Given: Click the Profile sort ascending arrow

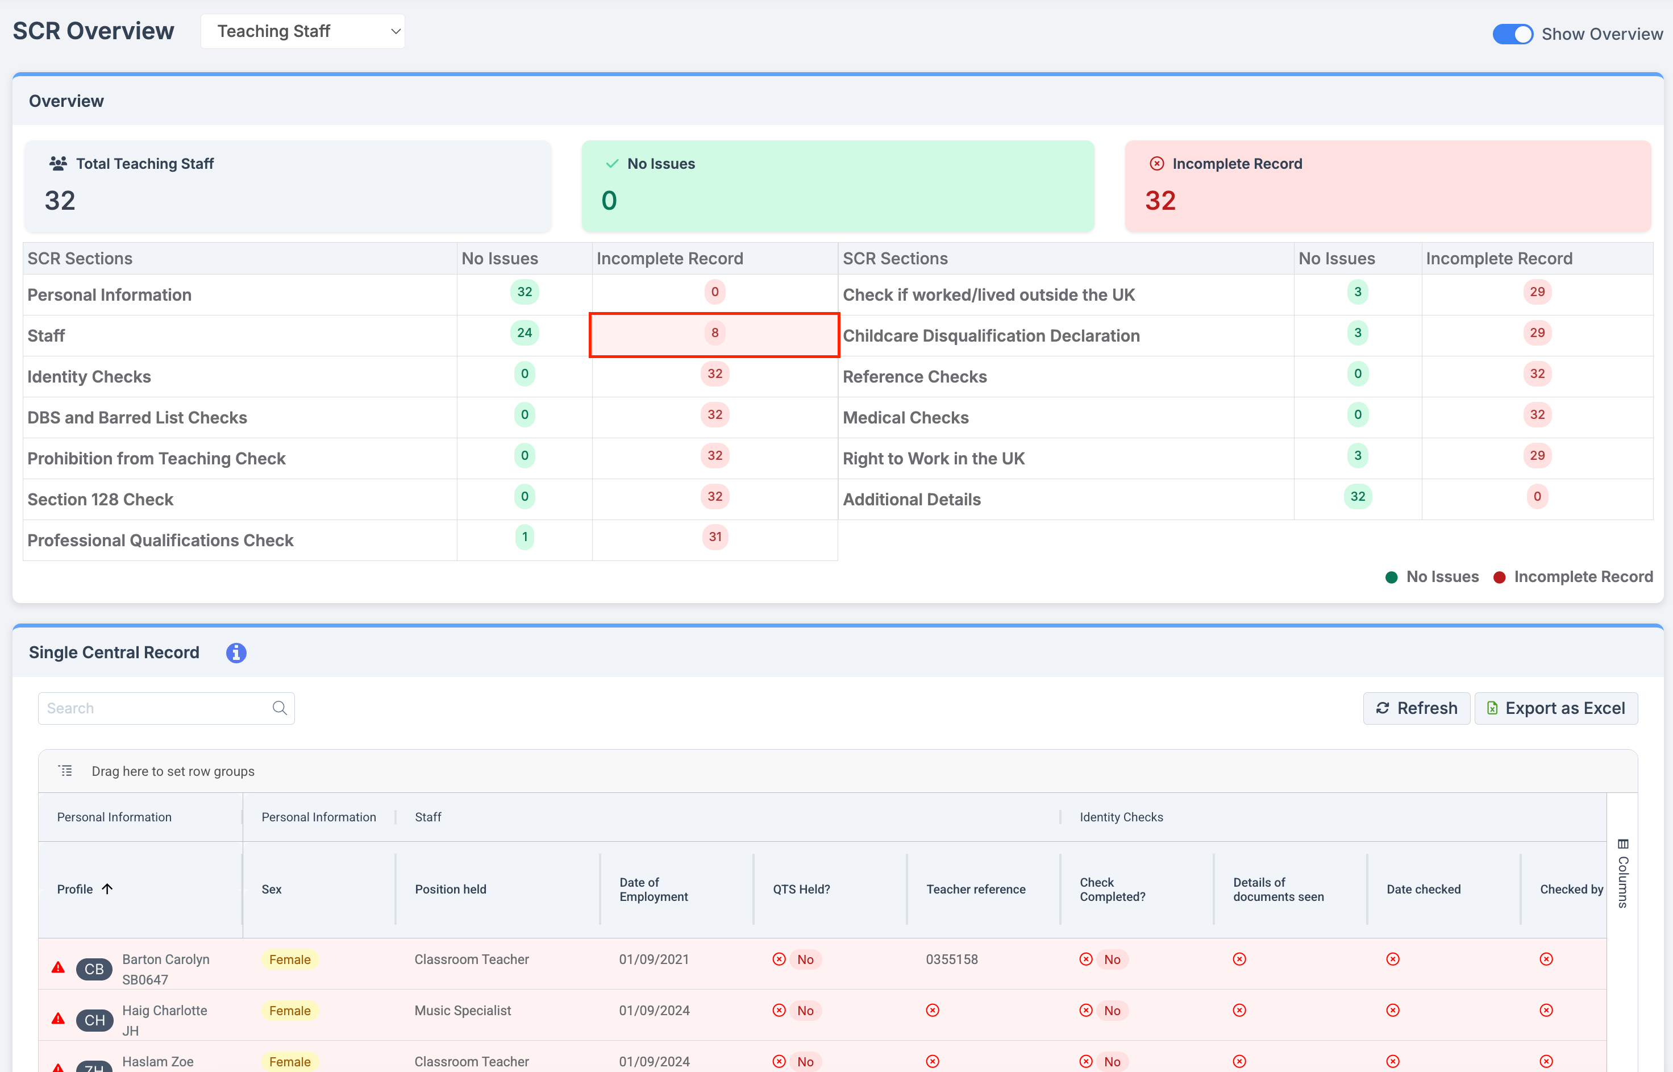Looking at the screenshot, I should pyautogui.click(x=107, y=888).
